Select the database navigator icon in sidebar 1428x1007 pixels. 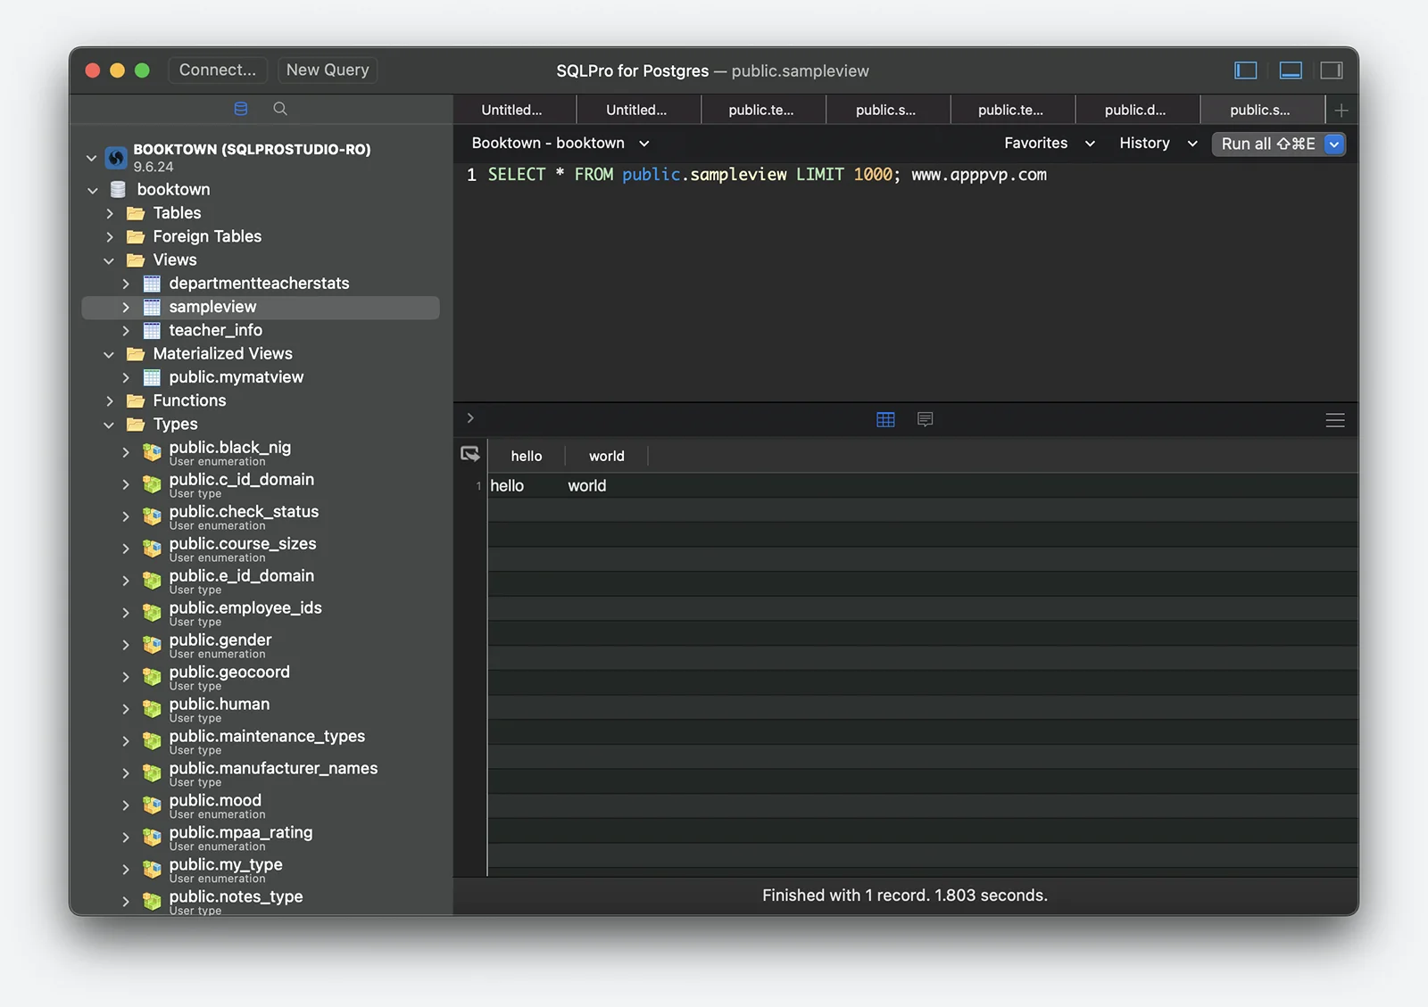point(241,109)
